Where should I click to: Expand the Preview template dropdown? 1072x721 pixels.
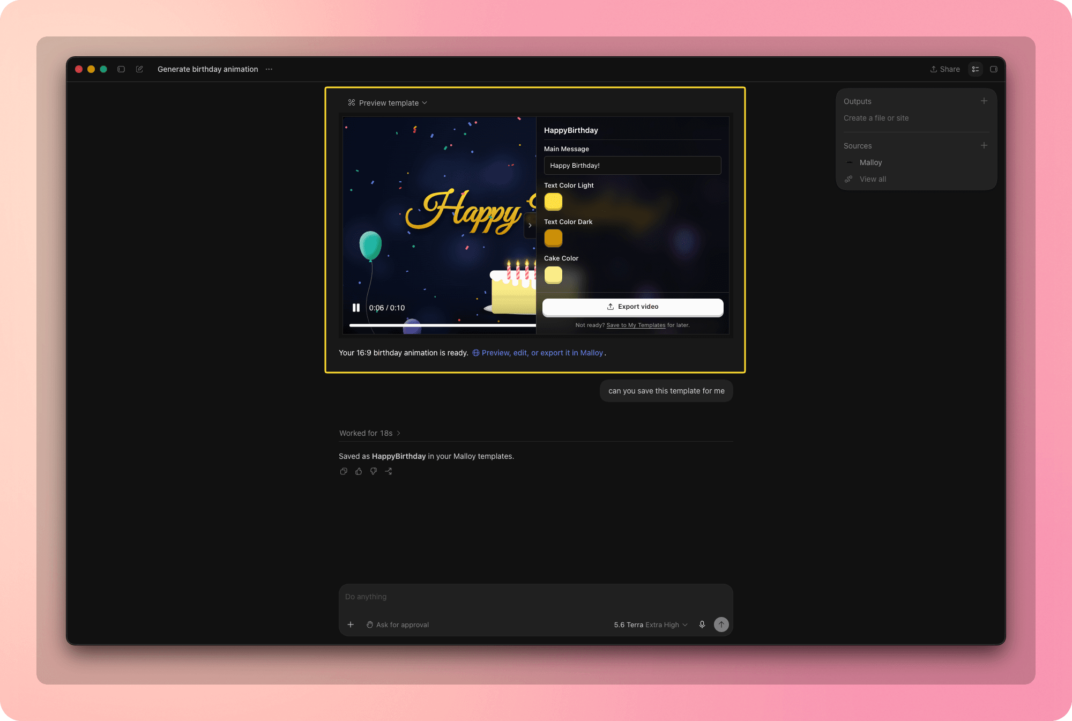pos(388,103)
